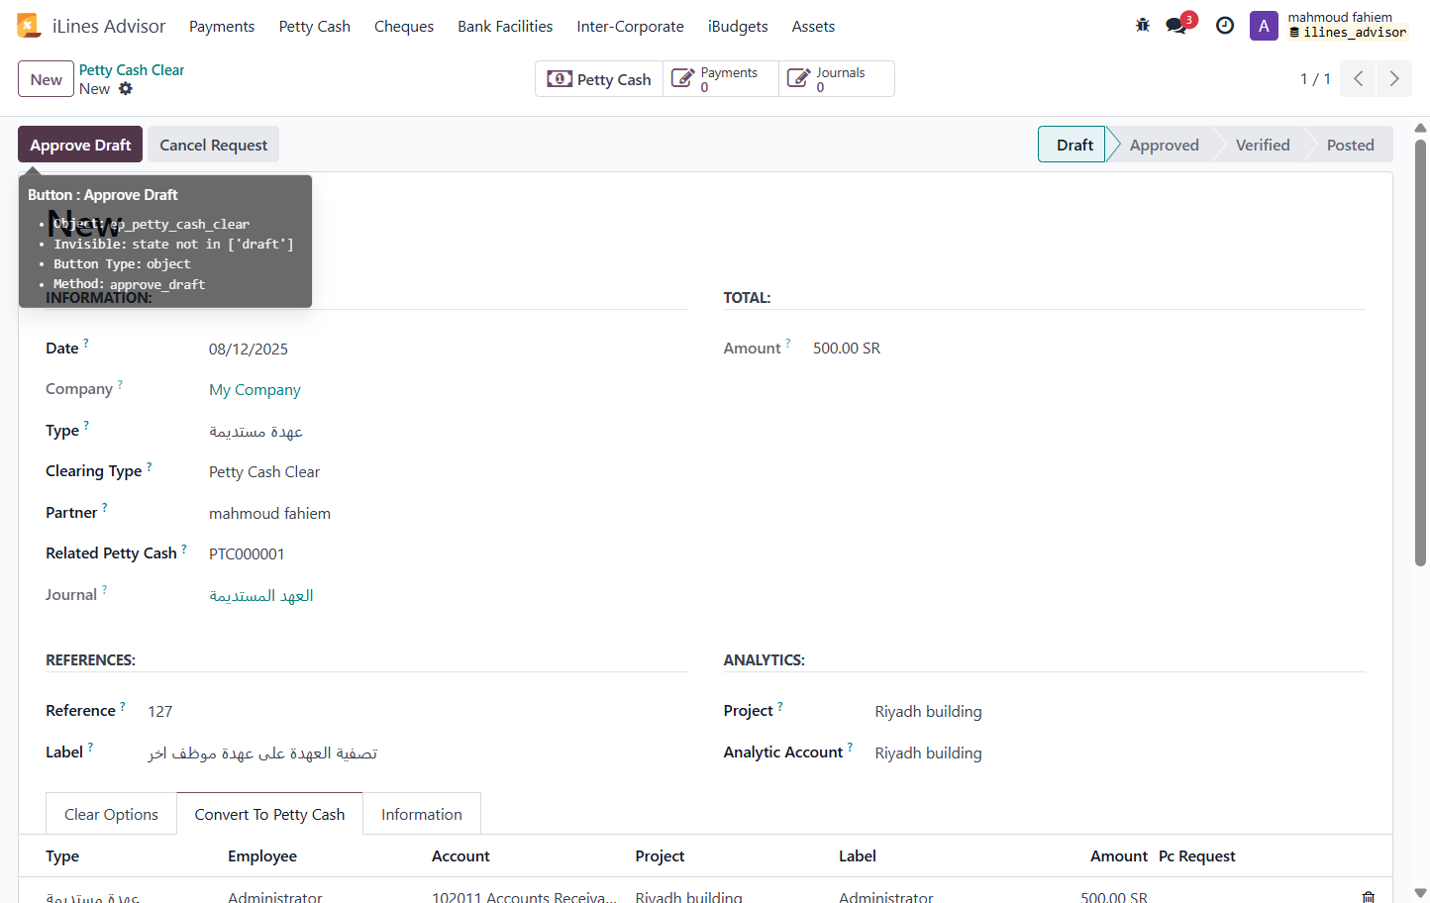Click the Cancel Request button
This screenshot has height=903, width=1430.
point(214,145)
